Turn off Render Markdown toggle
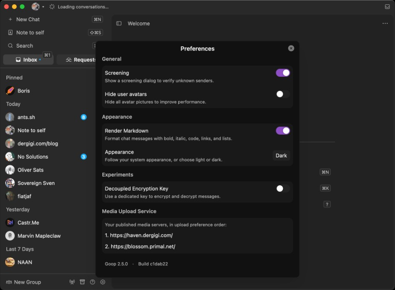 (x=283, y=130)
